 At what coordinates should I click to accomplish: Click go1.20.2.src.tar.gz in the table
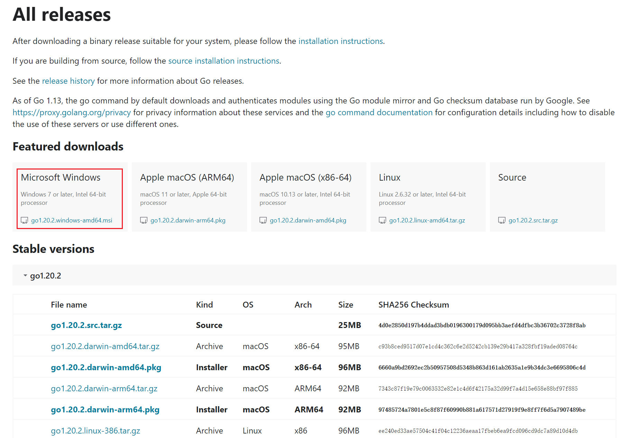pos(86,325)
